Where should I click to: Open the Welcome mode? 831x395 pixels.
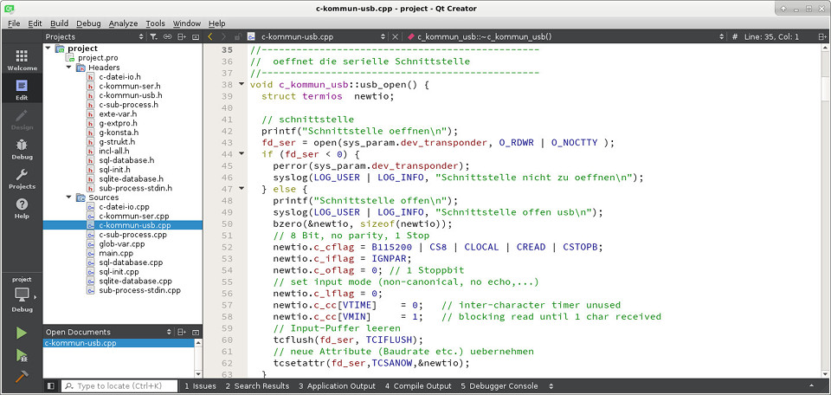(x=22, y=60)
